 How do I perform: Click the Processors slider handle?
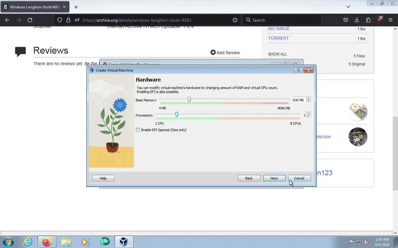pyautogui.click(x=177, y=114)
